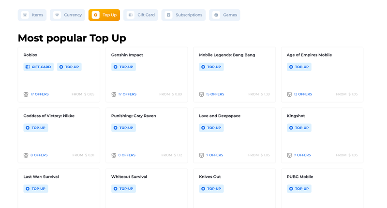Click the Age of Empires offers store icon
The height and width of the screenshot is (208, 387).
289,94
